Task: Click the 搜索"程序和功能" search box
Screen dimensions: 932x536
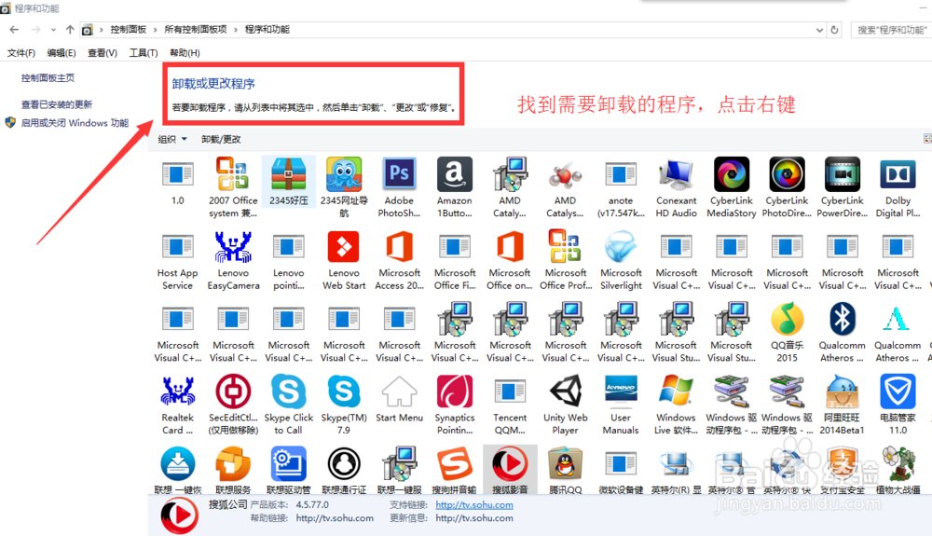Action: tap(891, 30)
